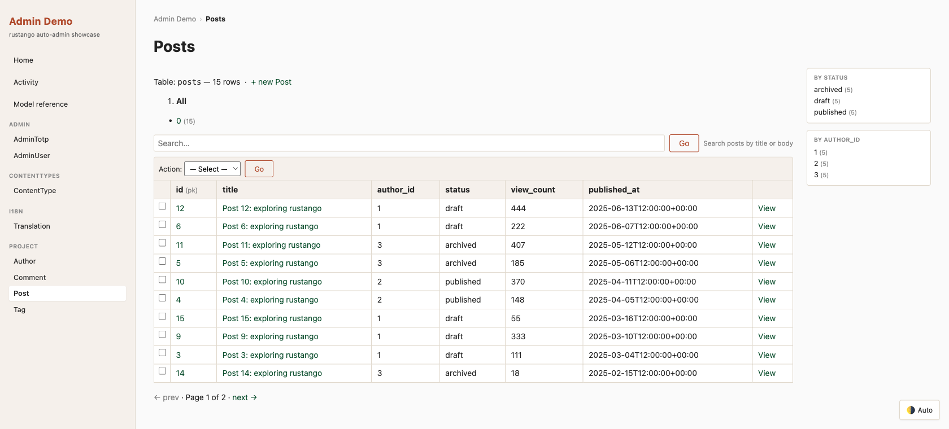Open post id 4 link
The image size is (949, 429).
(179, 300)
